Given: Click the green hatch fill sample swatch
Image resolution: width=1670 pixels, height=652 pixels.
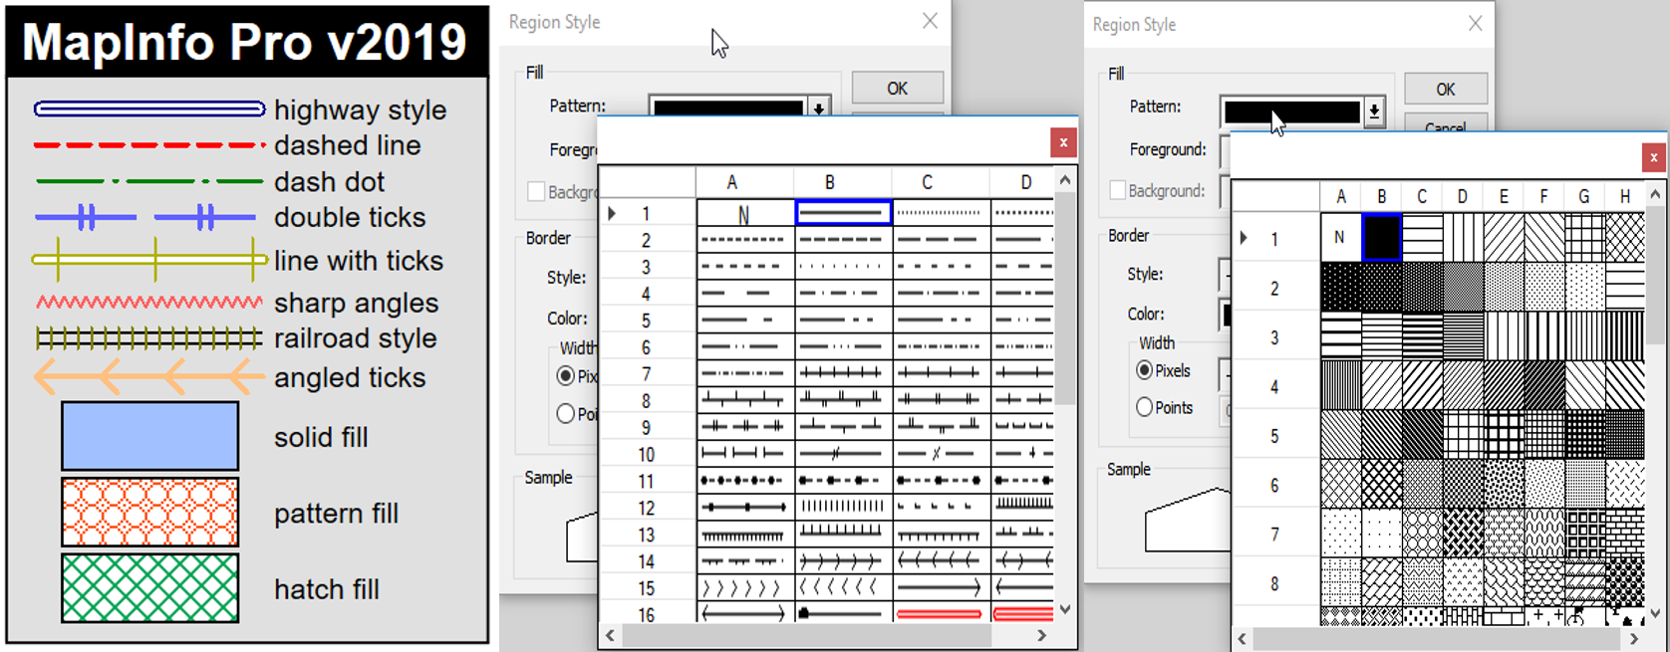Looking at the screenshot, I should pos(149,588).
